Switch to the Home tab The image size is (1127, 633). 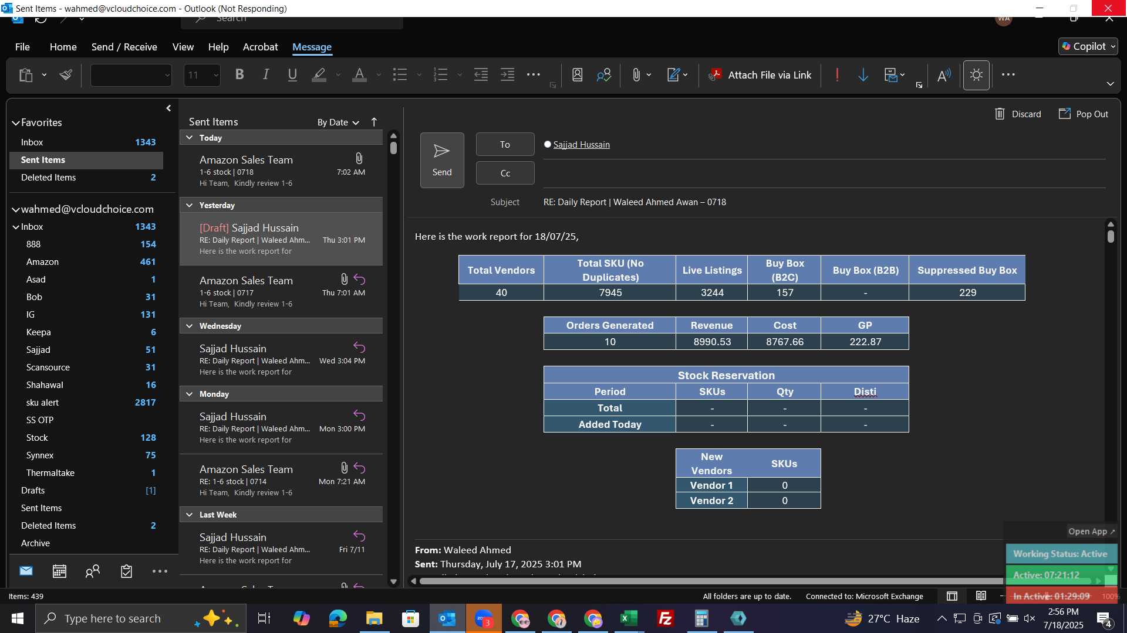[x=63, y=47]
